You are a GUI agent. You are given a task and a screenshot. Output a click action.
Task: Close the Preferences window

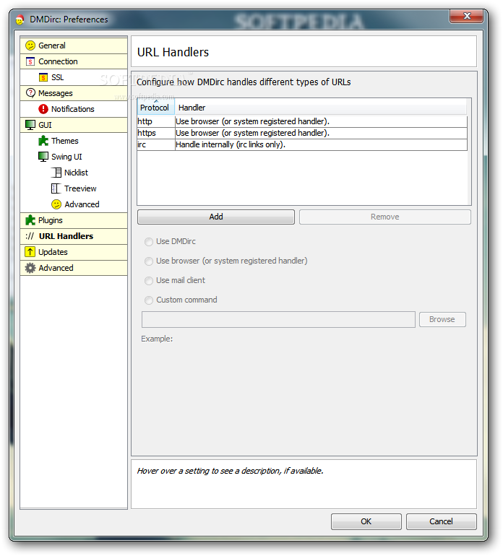click(x=466, y=16)
